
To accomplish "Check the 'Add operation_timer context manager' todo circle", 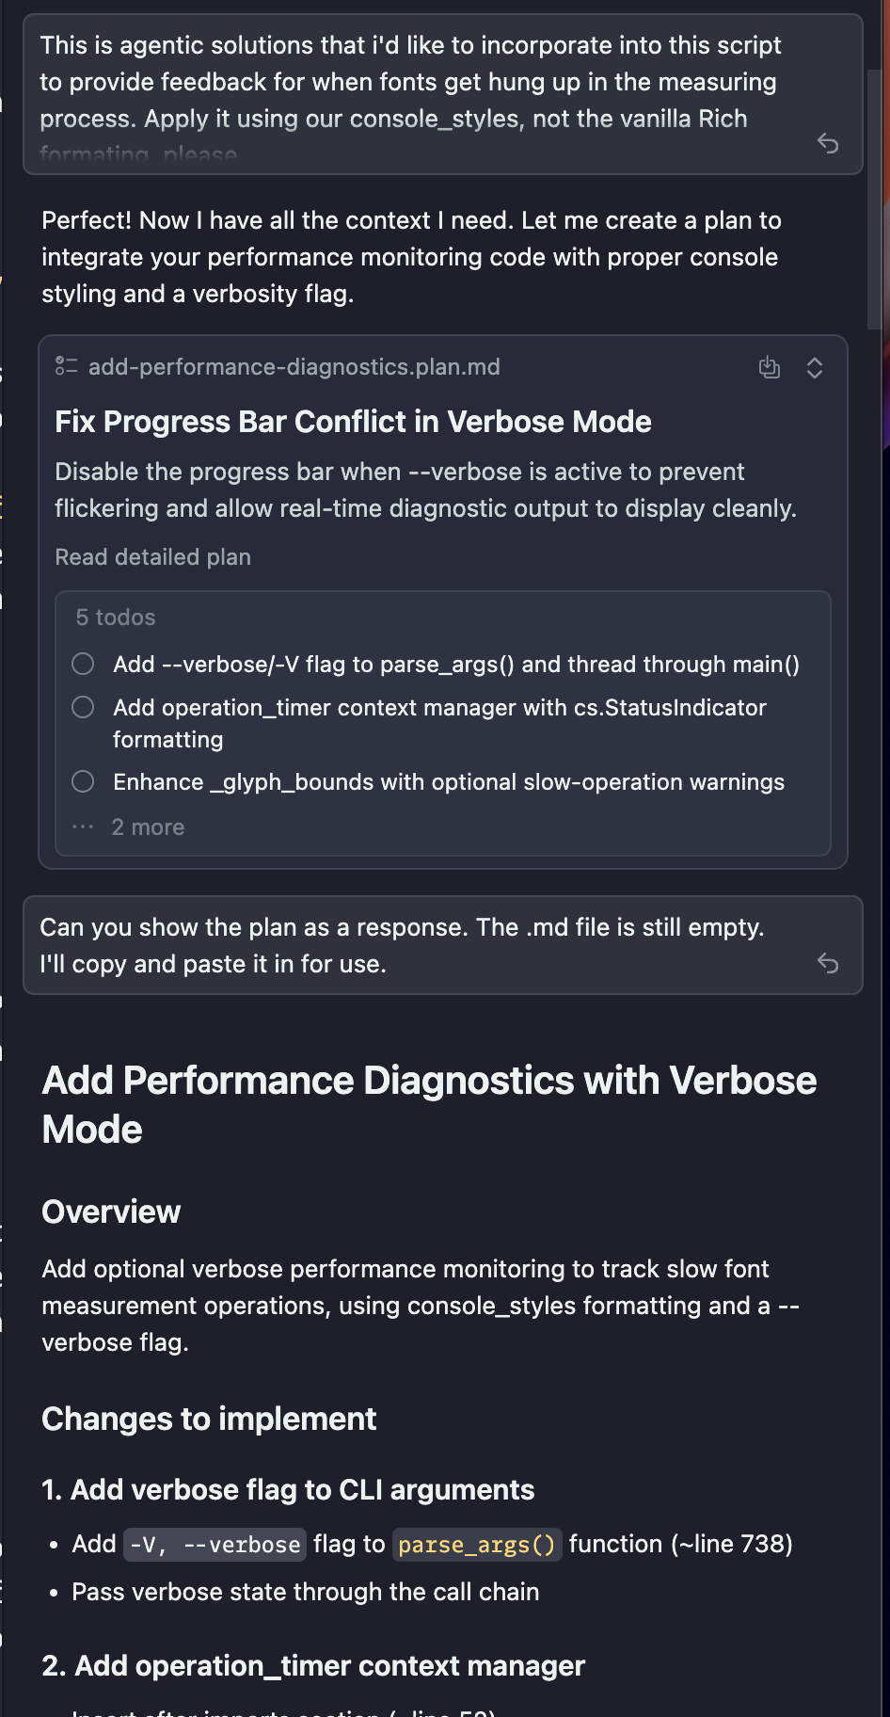I will [x=83, y=707].
